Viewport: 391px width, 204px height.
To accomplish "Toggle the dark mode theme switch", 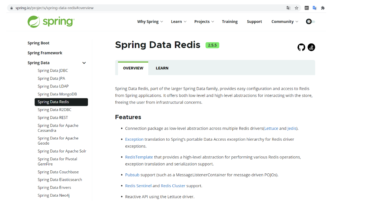I will tap(311, 21).
